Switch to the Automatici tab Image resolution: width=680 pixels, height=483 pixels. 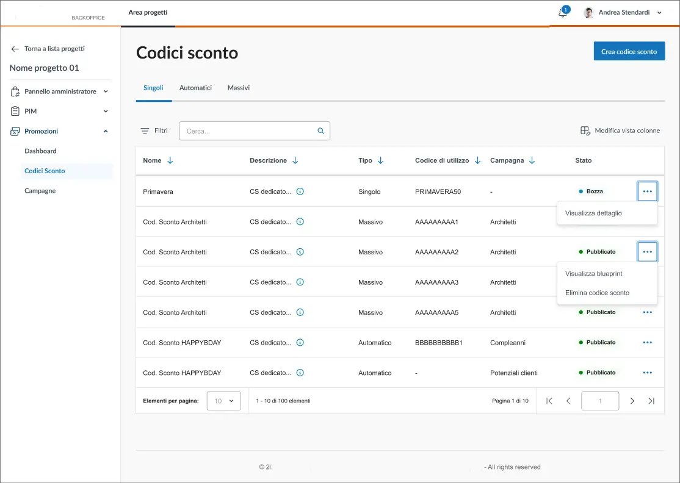(195, 88)
